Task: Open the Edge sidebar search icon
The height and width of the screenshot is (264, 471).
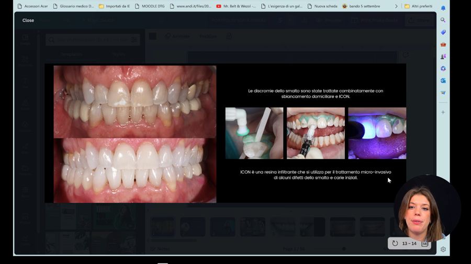Action: 443,20
